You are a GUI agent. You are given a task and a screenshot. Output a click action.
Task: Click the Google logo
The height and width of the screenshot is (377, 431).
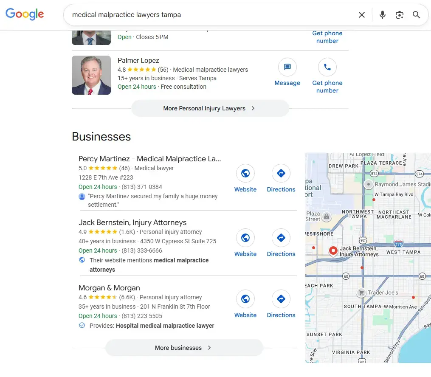[25, 14]
